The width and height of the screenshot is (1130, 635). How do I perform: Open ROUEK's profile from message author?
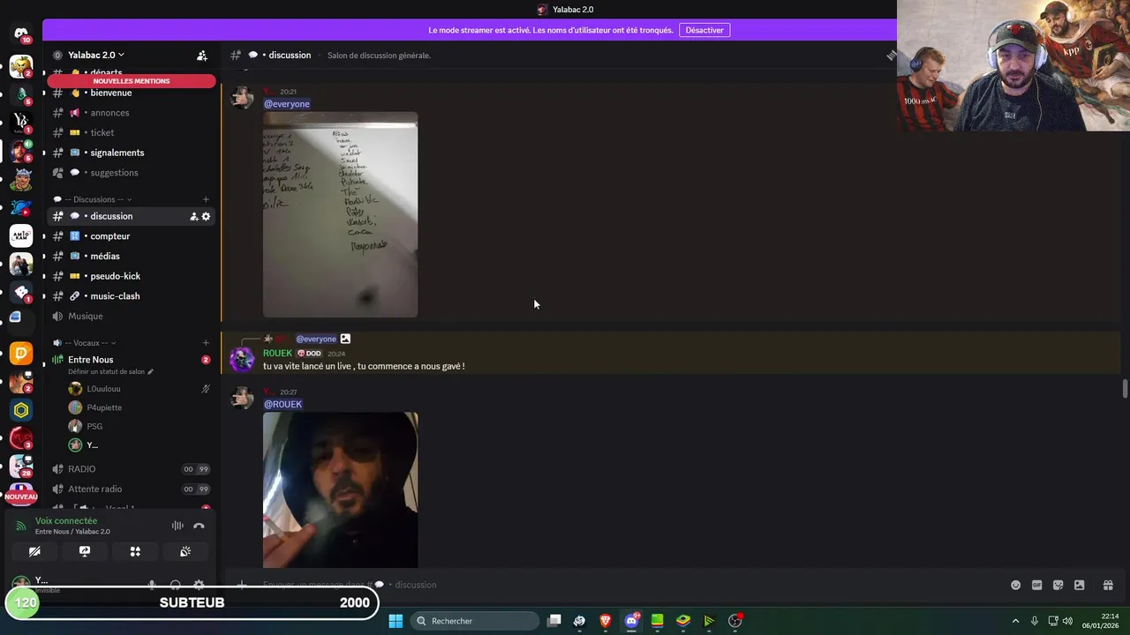(277, 353)
